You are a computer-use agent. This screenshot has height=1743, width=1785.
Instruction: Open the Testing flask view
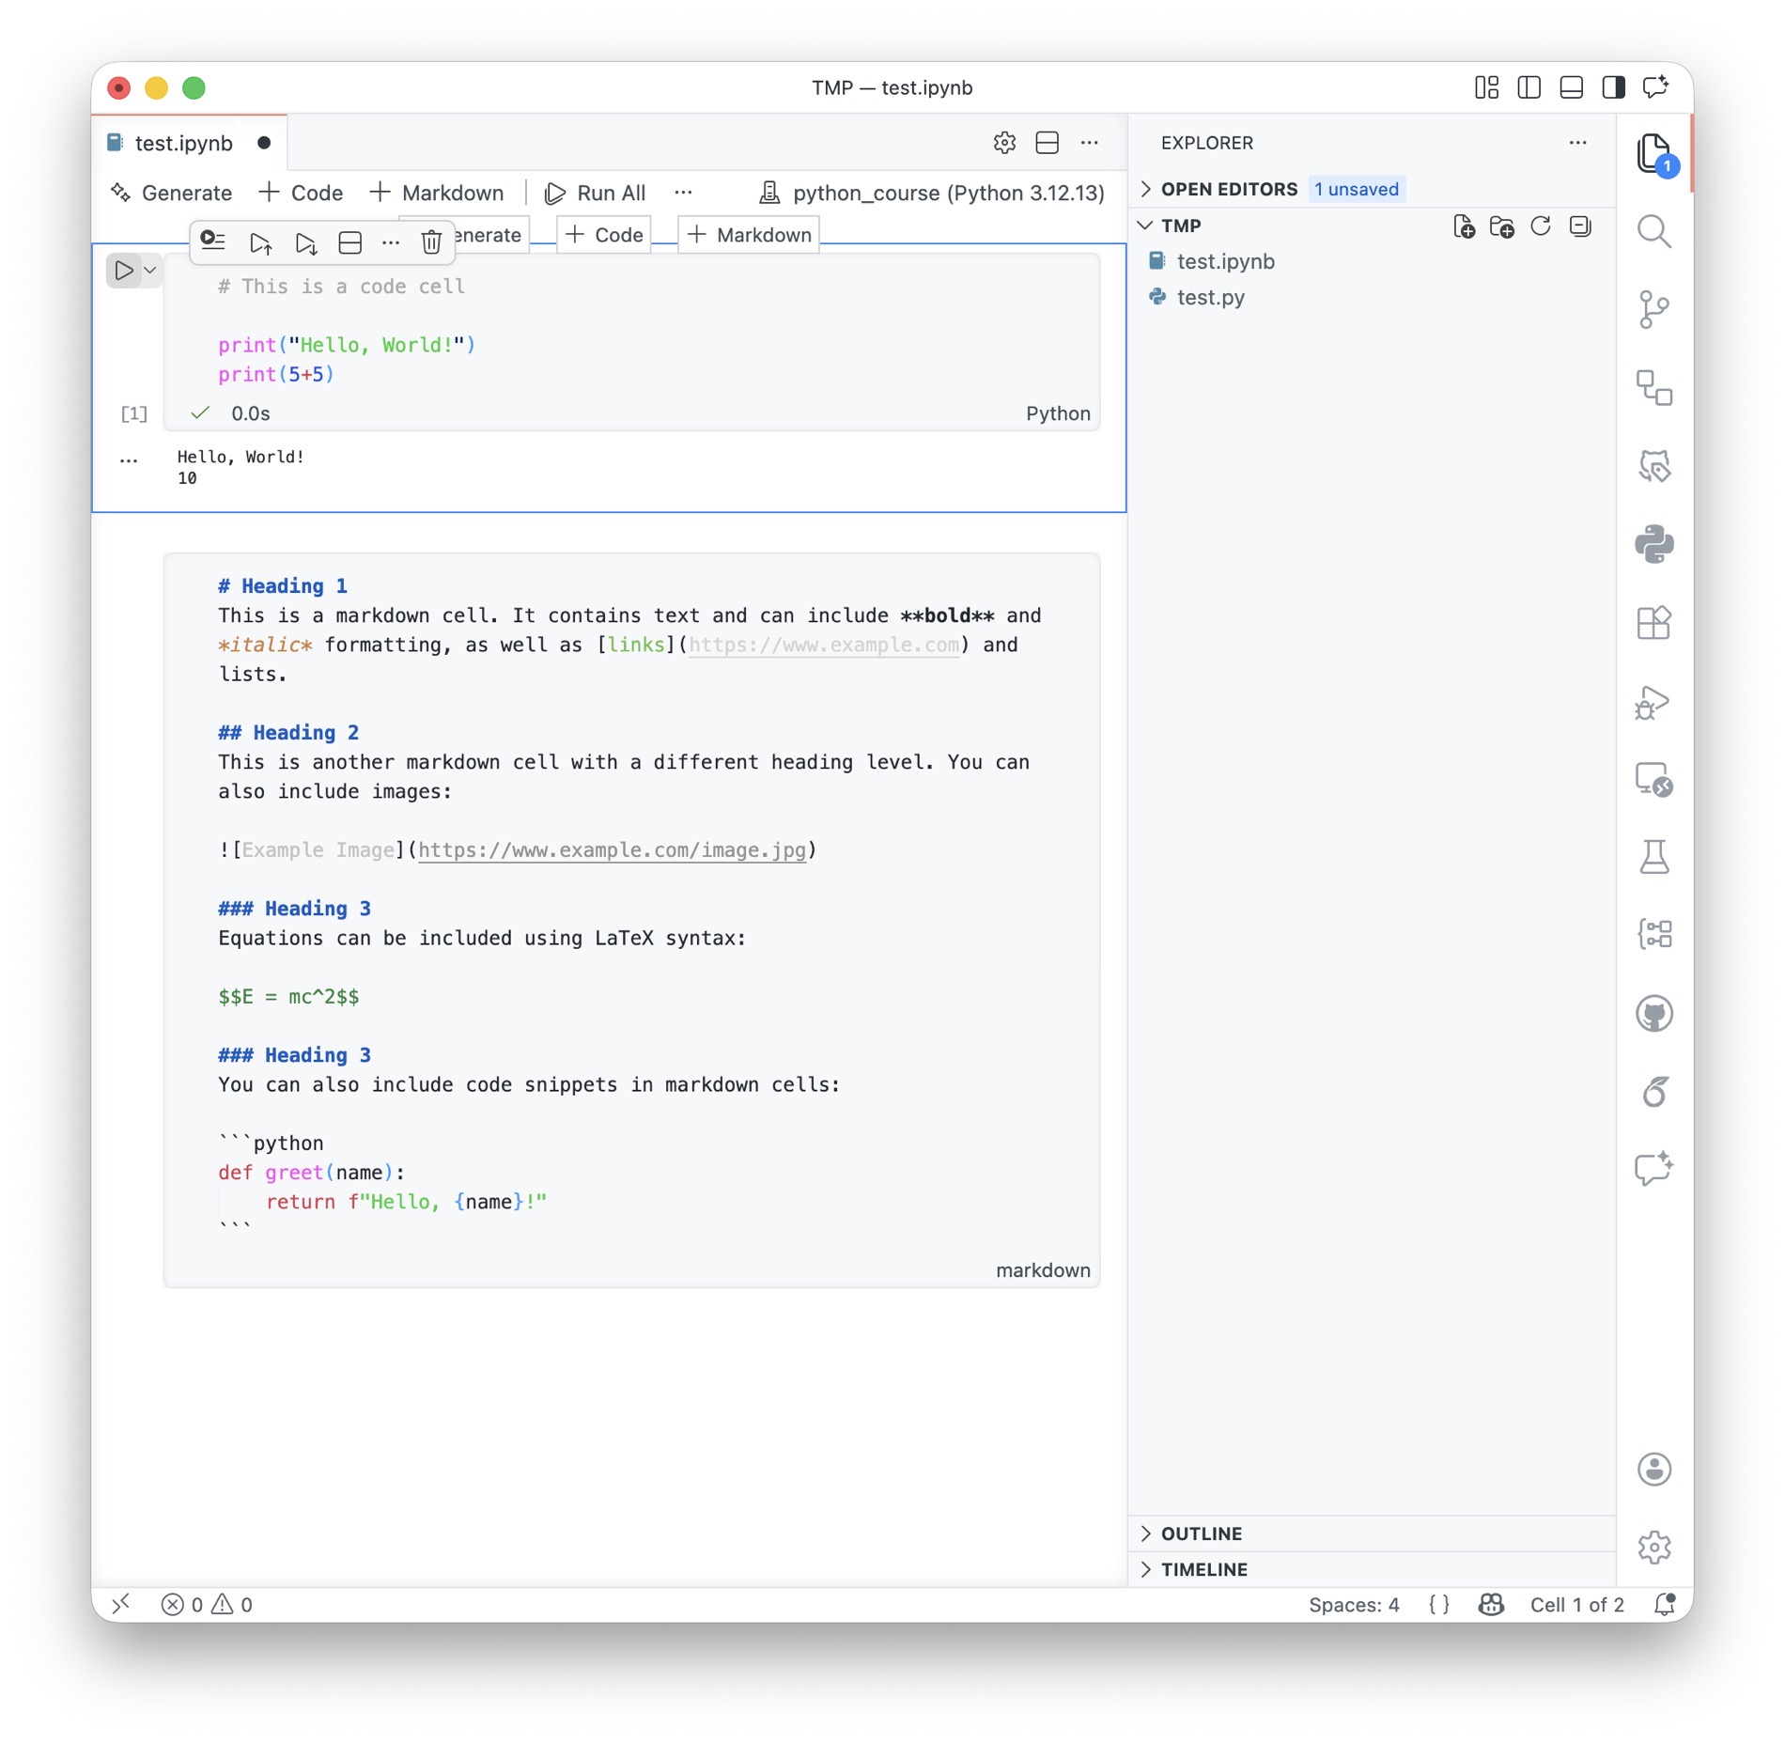[x=1653, y=857]
